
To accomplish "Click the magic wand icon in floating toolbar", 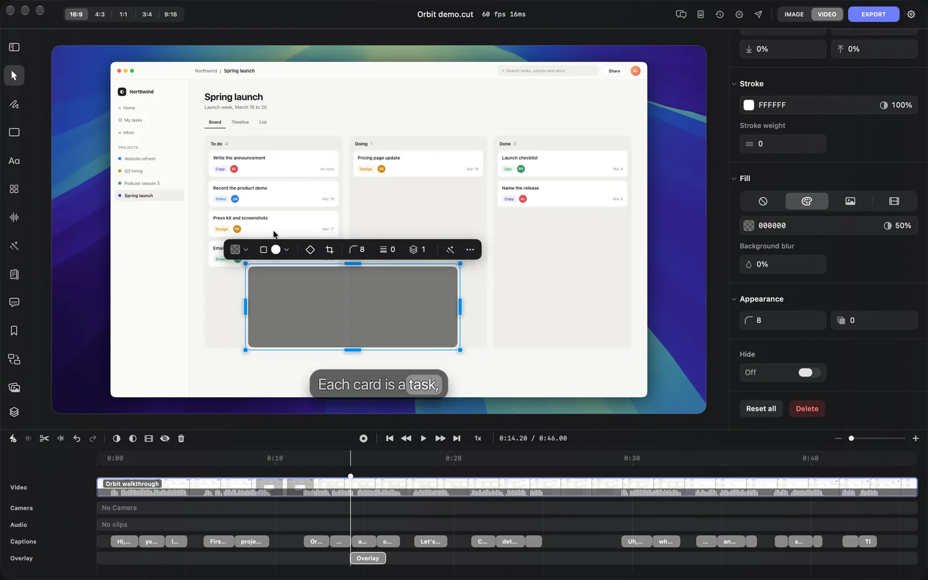I will [450, 249].
